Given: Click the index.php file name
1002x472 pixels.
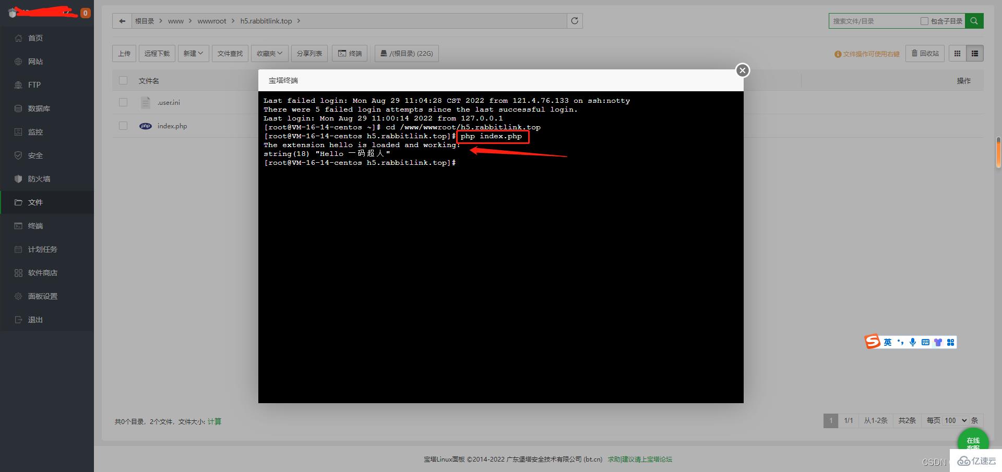Looking at the screenshot, I should pyautogui.click(x=172, y=126).
